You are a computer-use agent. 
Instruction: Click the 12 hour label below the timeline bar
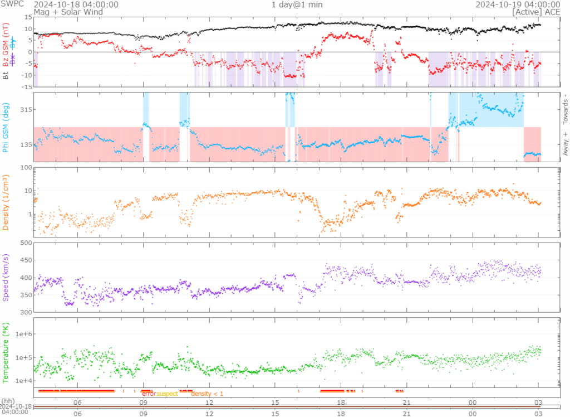click(209, 413)
